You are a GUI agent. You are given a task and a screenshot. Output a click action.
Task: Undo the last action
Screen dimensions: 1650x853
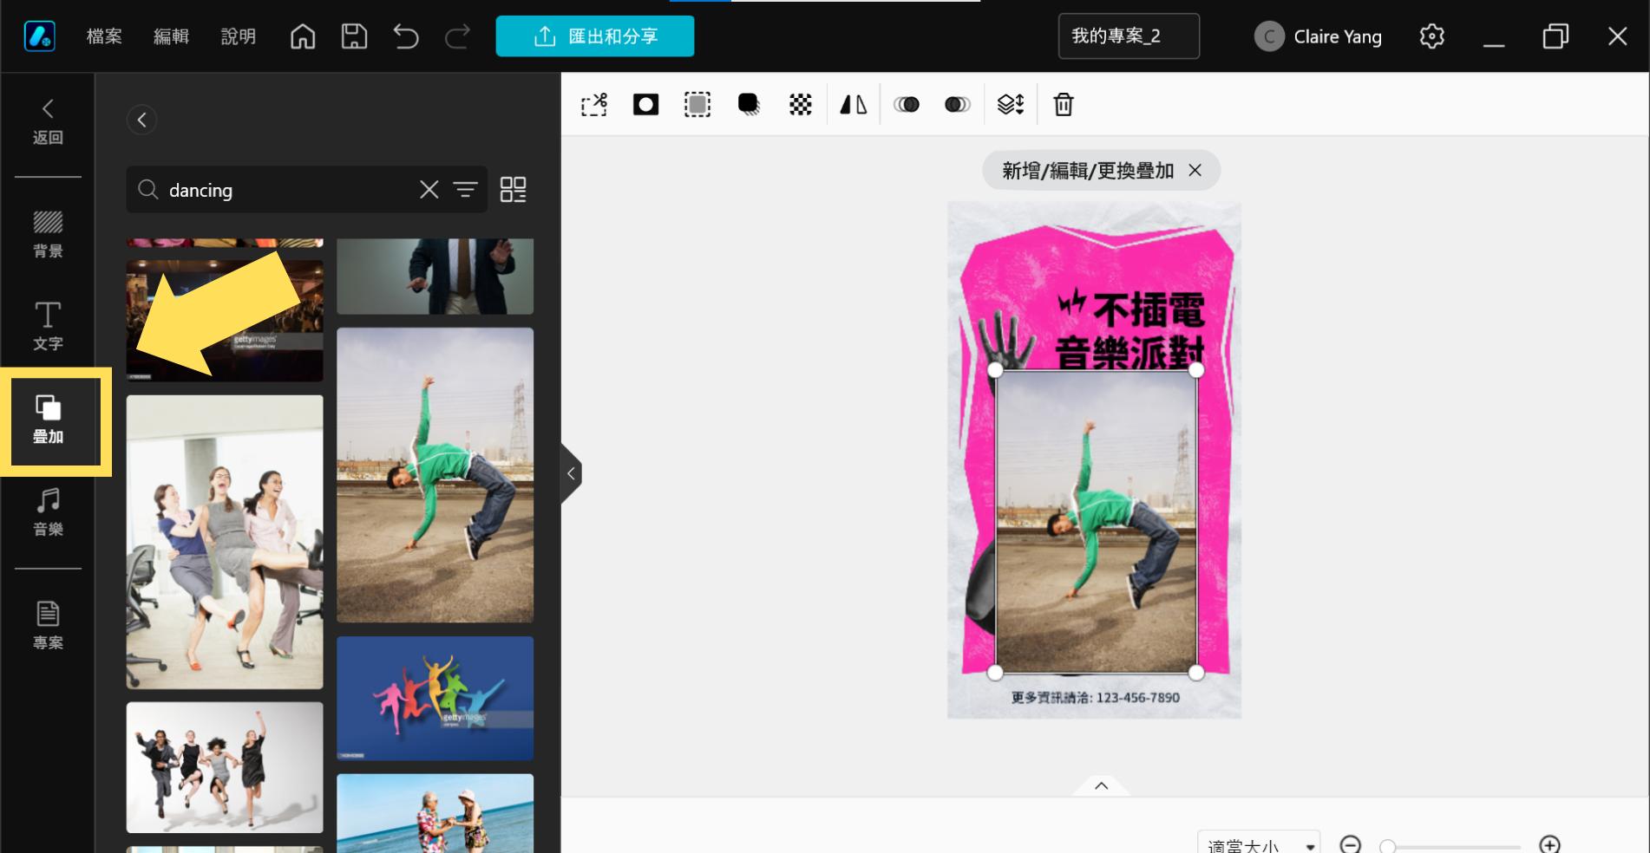406,36
